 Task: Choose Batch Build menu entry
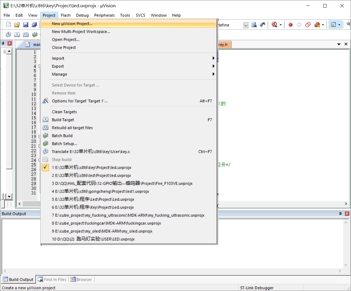[x=129, y=136]
